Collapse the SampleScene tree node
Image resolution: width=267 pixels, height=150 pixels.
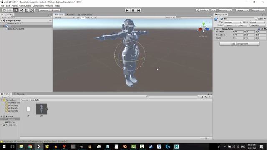point(2,20)
